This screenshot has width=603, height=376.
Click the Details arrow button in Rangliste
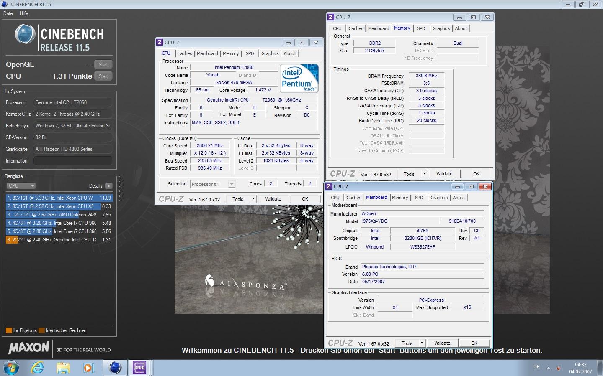pos(108,186)
